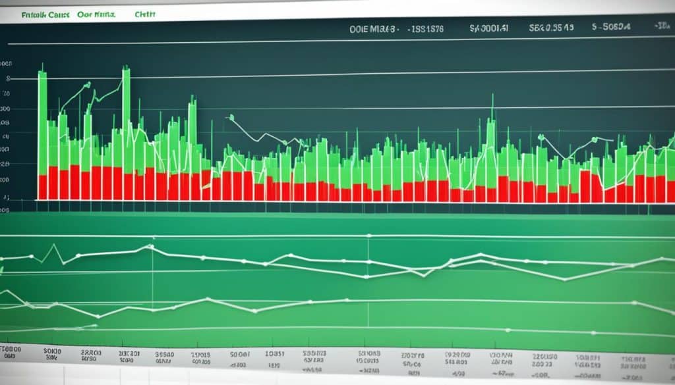Click the "SE& 0.35 A9" header value
This screenshot has width=675, height=385.
coord(551,28)
